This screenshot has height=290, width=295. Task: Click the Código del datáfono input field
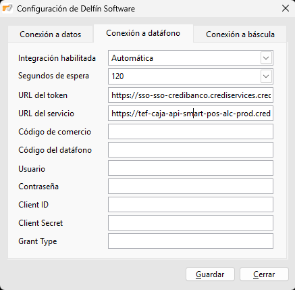click(190, 150)
